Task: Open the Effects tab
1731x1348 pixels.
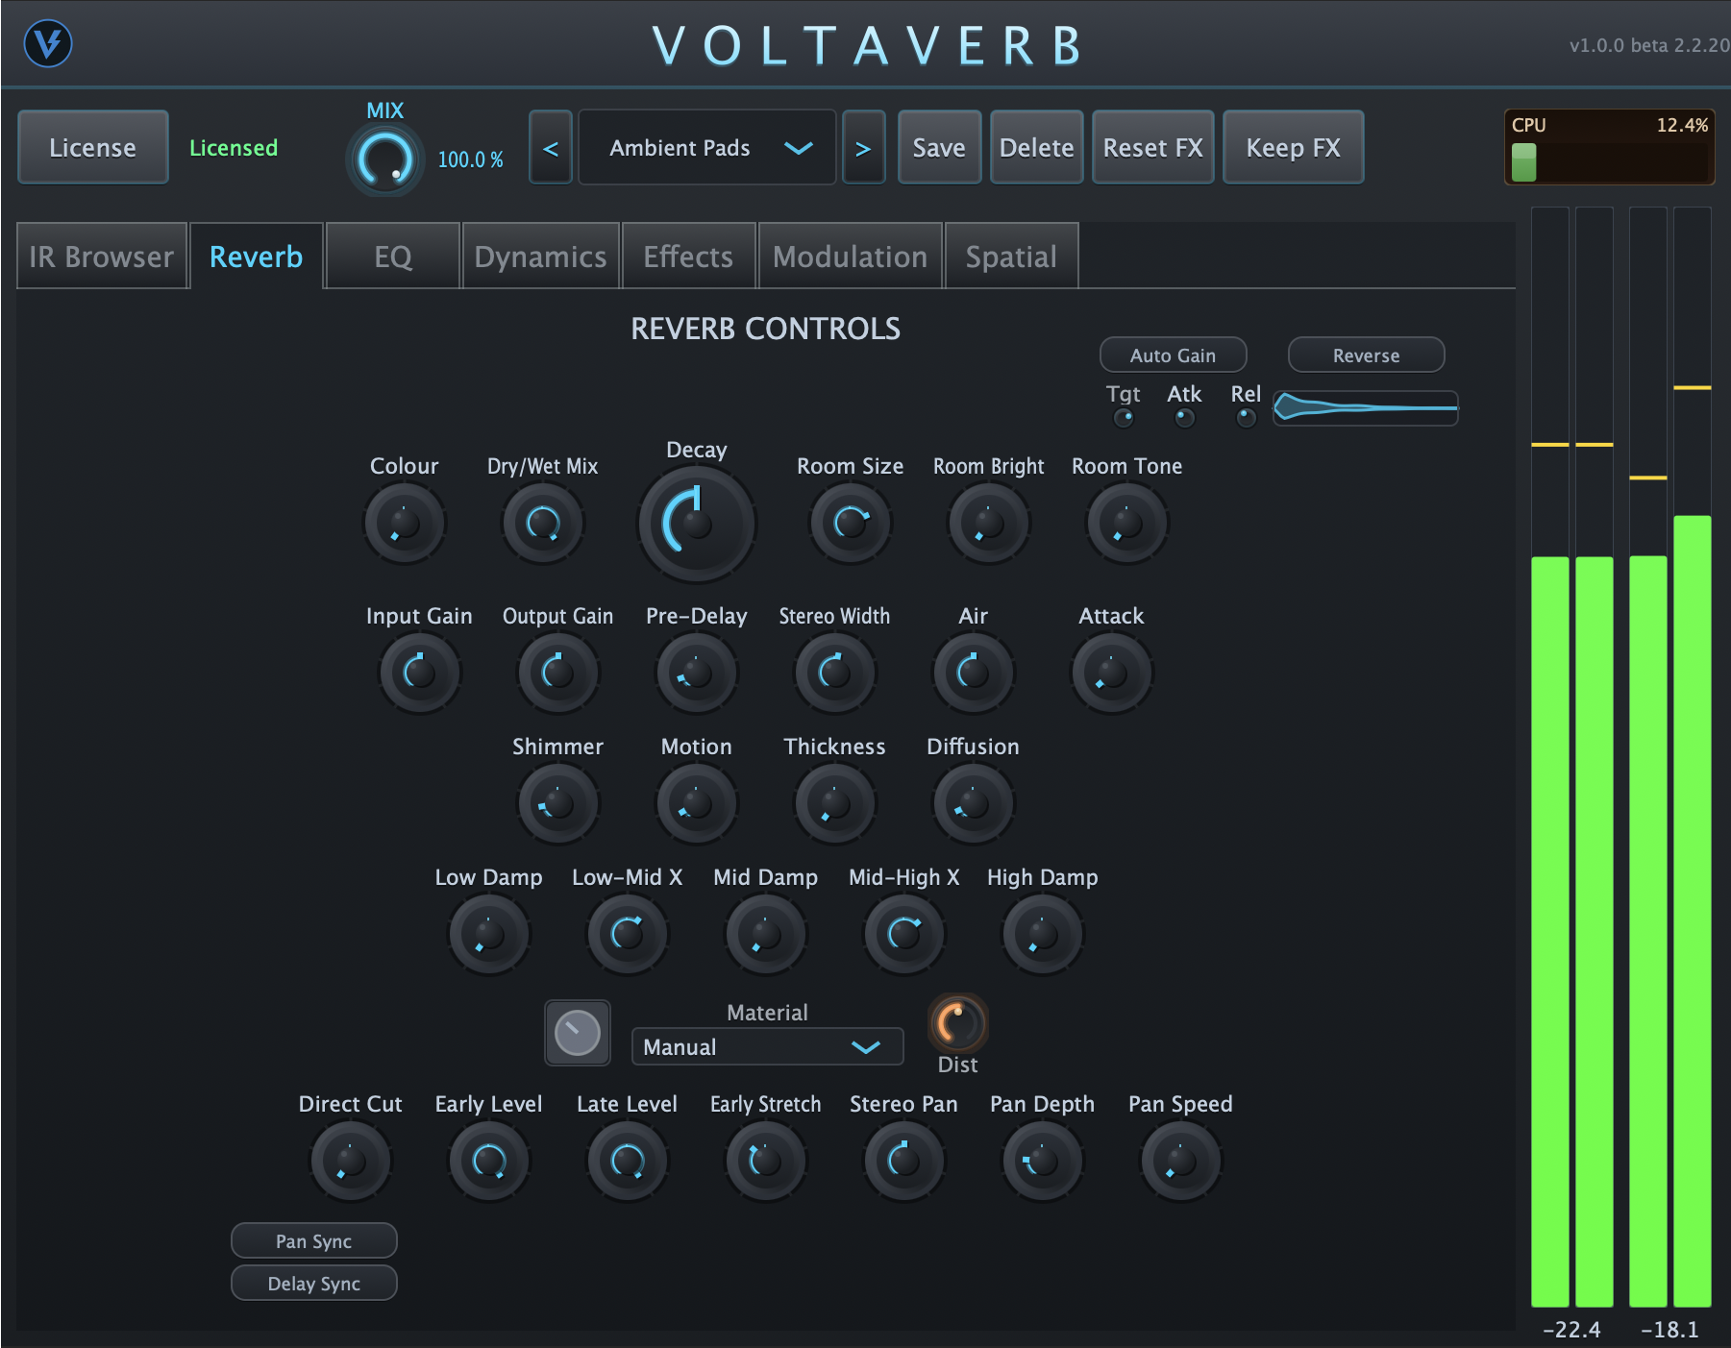Action: (689, 257)
